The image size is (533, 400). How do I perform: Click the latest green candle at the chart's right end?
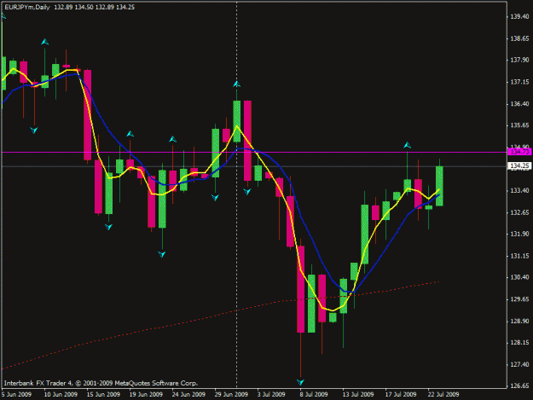439,186
